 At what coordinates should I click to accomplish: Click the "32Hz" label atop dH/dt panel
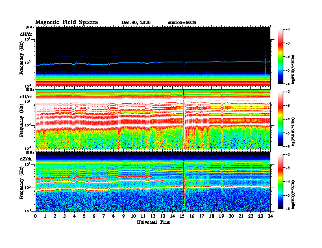[30, 27]
